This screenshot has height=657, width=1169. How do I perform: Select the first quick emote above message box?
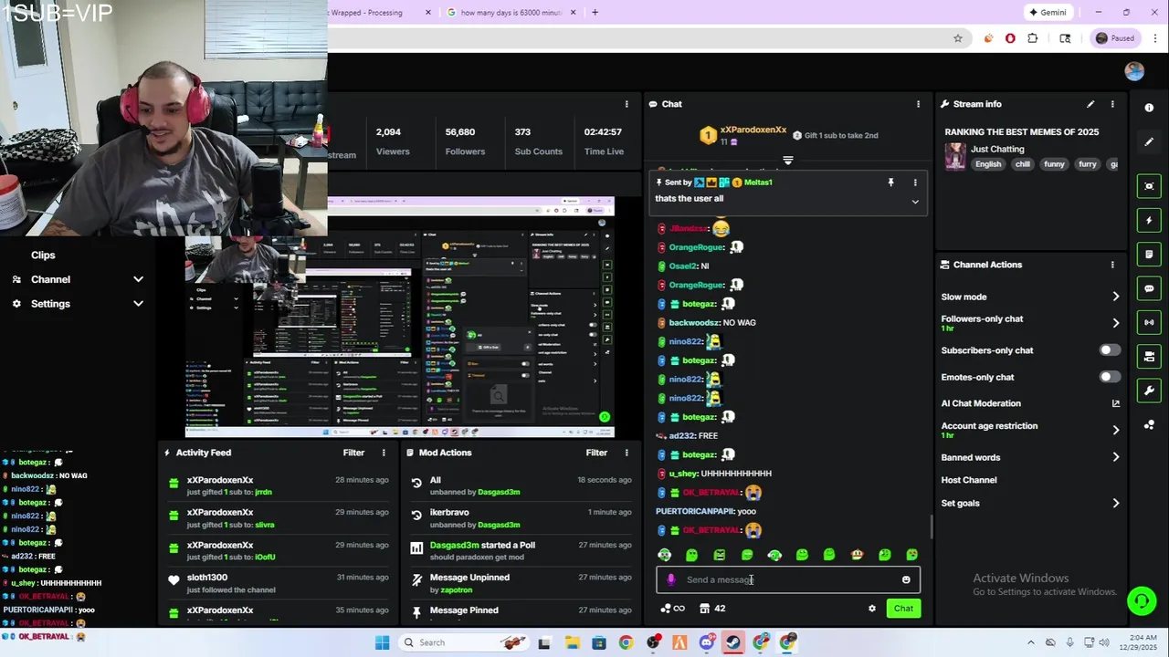[665, 555]
